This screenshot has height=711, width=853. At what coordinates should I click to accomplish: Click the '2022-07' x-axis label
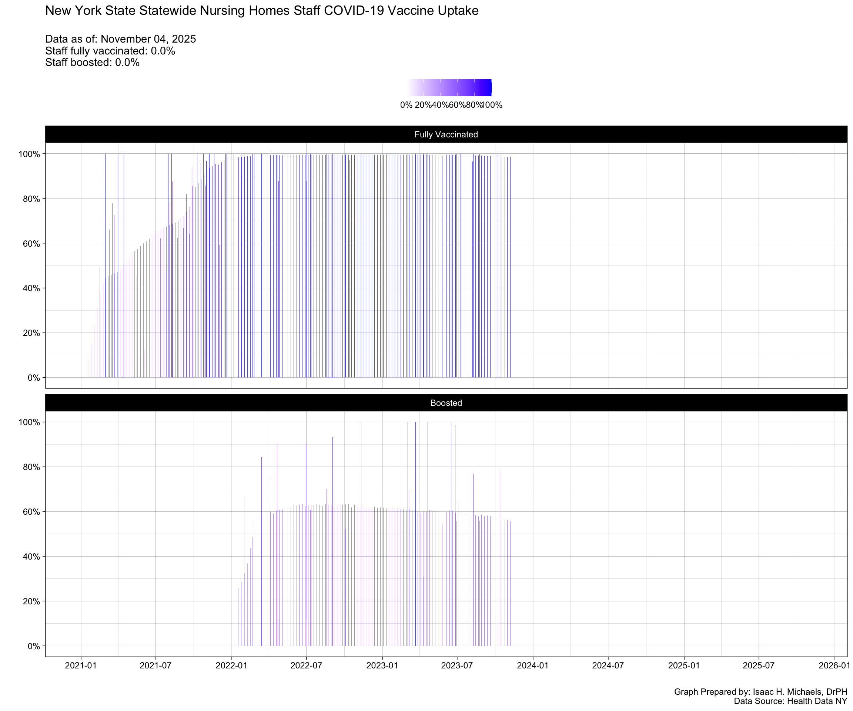click(x=306, y=665)
